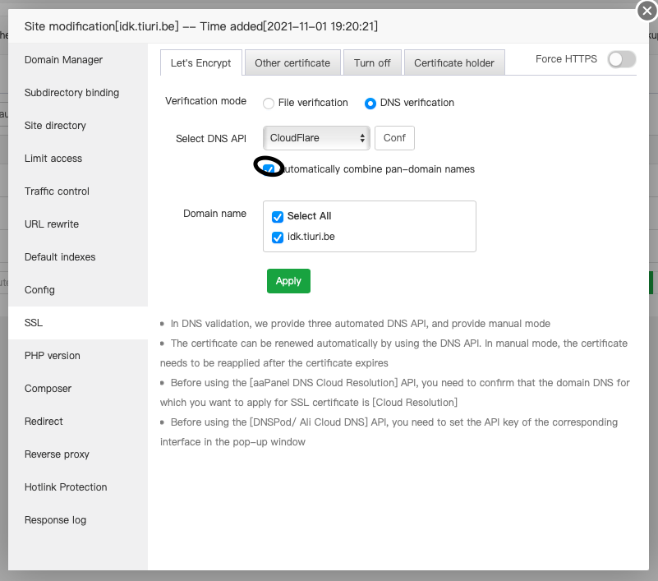The width and height of the screenshot is (658, 581).
Task: Open URL rewrite settings
Action: (52, 224)
